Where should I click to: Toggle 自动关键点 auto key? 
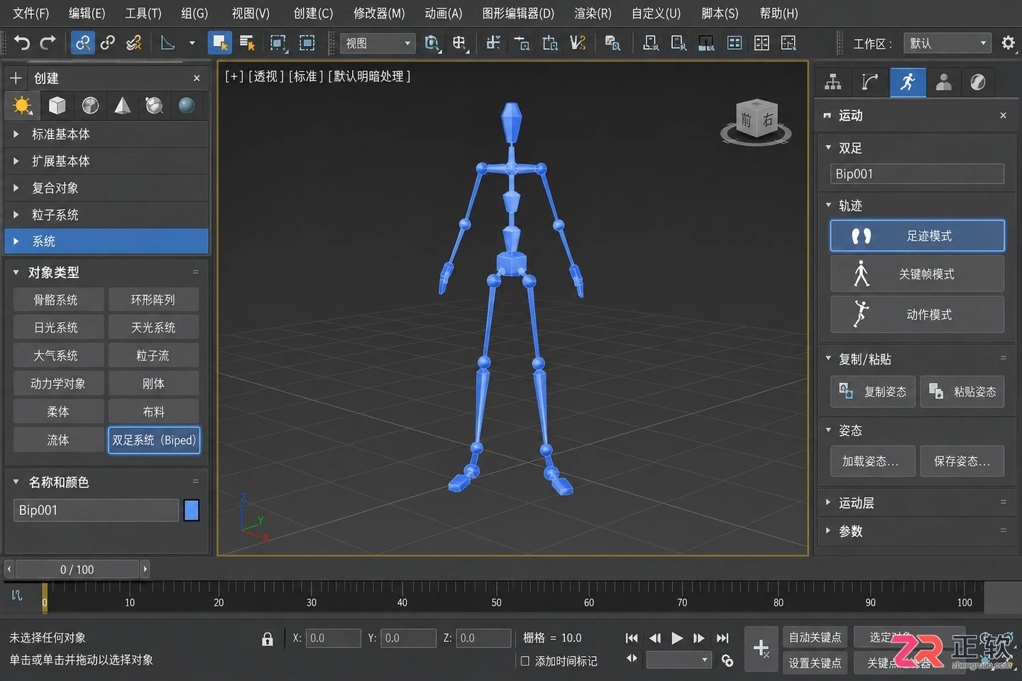tap(815, 638)
